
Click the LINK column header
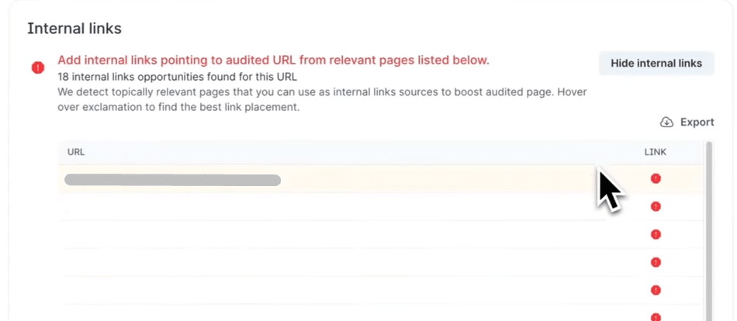656,152
